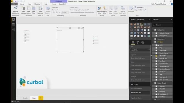Viewport: 184px width, 103px height.
Task: Collapse the DimDate table
Action: (x=153, y=42)
